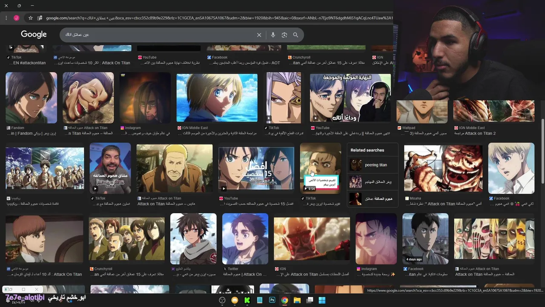Image resolution: width=545 pixels, height=307 pixels.
Task: Switch to Chrome in the taskbar
Action: pyautogui.click(x=284, y=300)
